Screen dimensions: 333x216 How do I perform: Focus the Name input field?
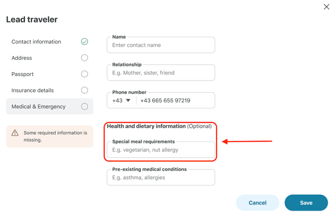[x=161, y=45]
